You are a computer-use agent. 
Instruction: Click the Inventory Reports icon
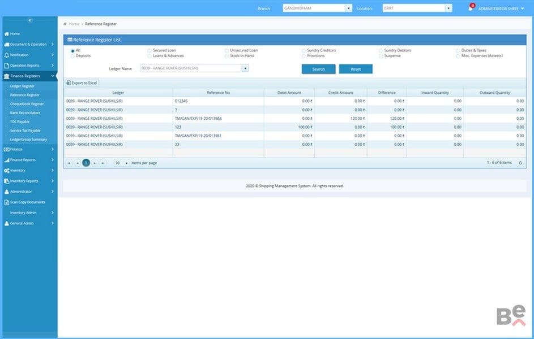point(6,181)
